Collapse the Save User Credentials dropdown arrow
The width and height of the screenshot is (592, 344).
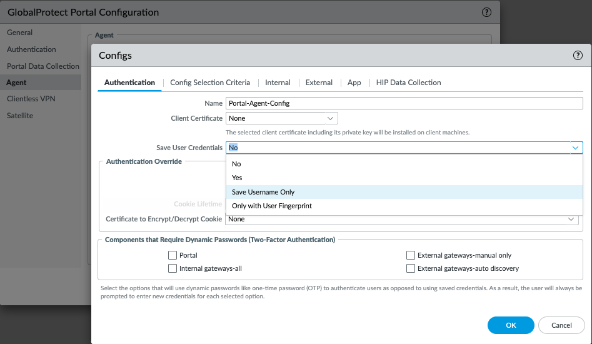point(575,148)
